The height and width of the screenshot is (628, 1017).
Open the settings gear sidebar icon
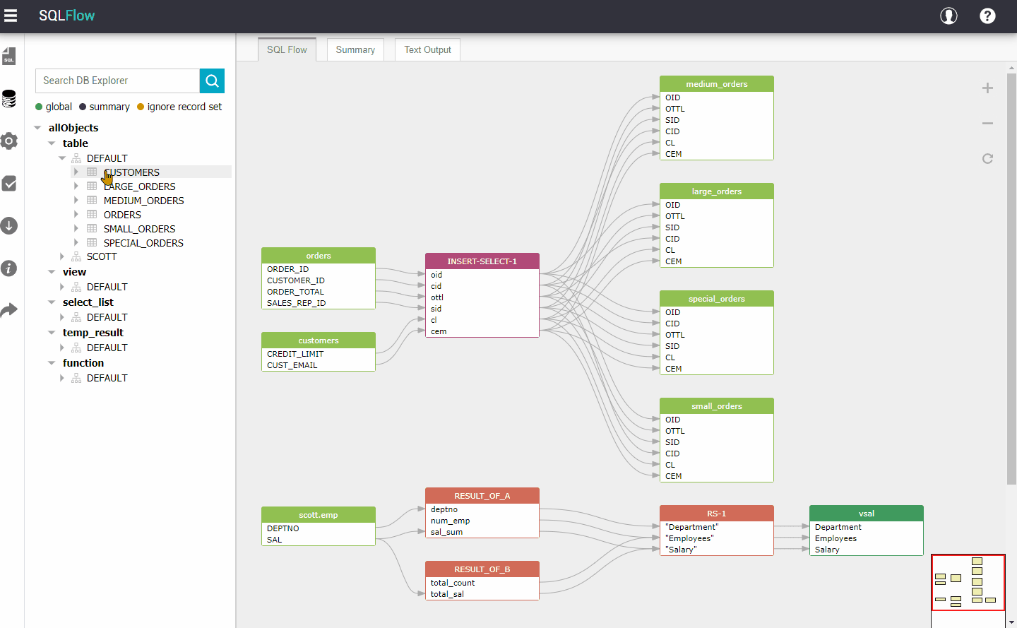tap(9, 141)
